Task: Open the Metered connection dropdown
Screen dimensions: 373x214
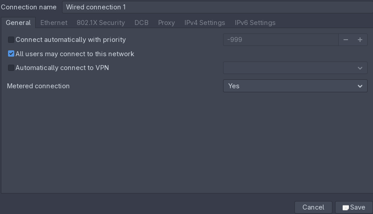Action: click(294, 86)
